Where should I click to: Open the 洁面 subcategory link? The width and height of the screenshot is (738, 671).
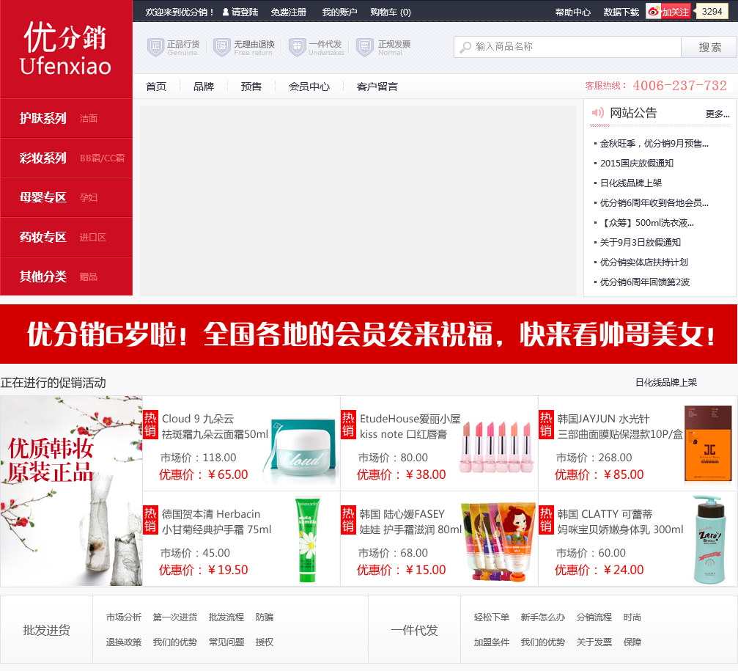pos(89,119)
